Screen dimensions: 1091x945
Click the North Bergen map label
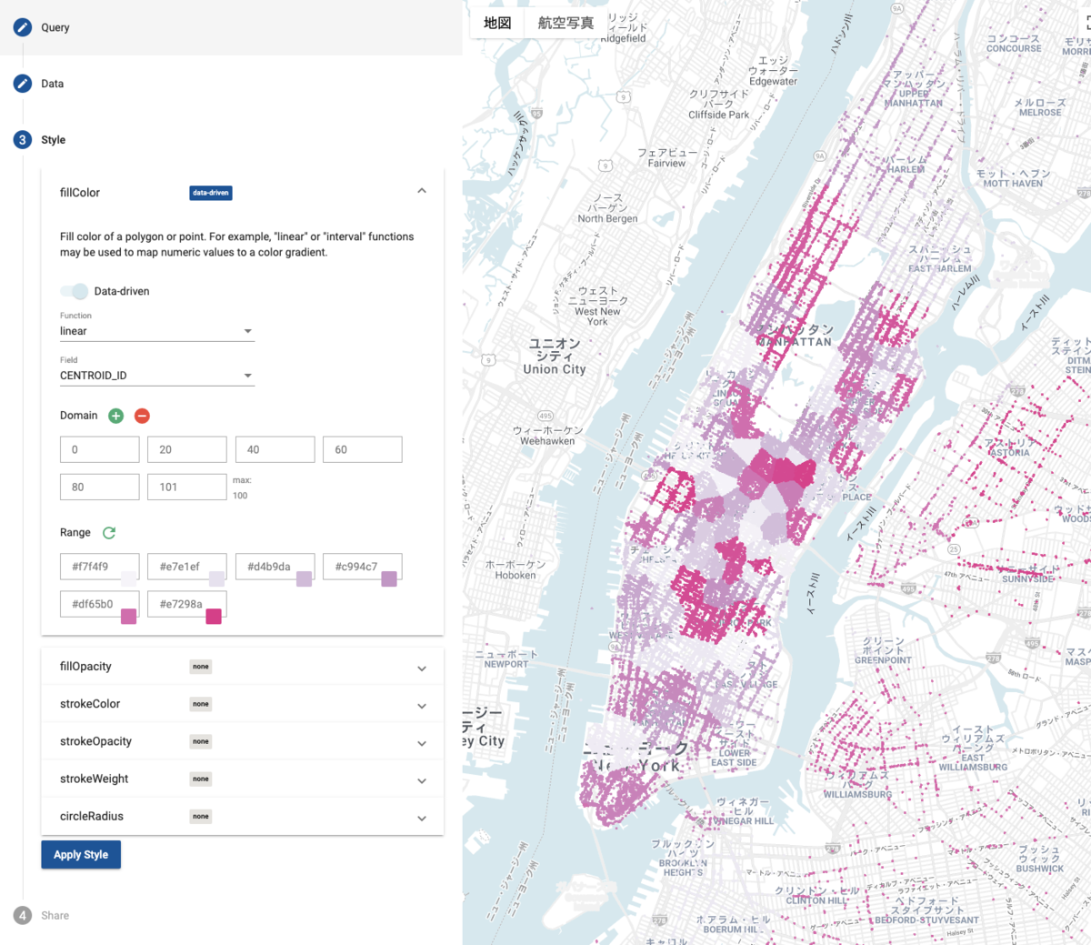click(608, 218)
